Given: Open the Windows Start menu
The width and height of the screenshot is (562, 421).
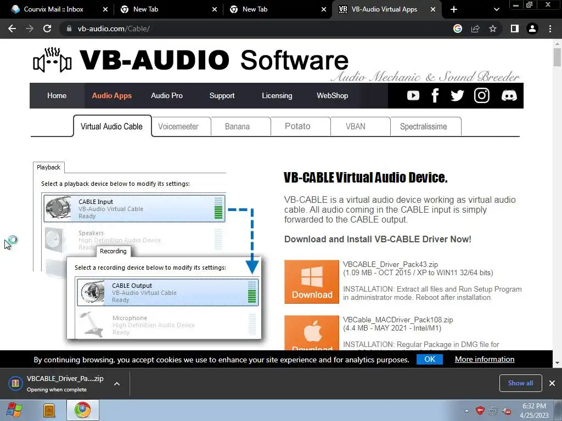Looking at the screenshot, I should click(14, 410).
